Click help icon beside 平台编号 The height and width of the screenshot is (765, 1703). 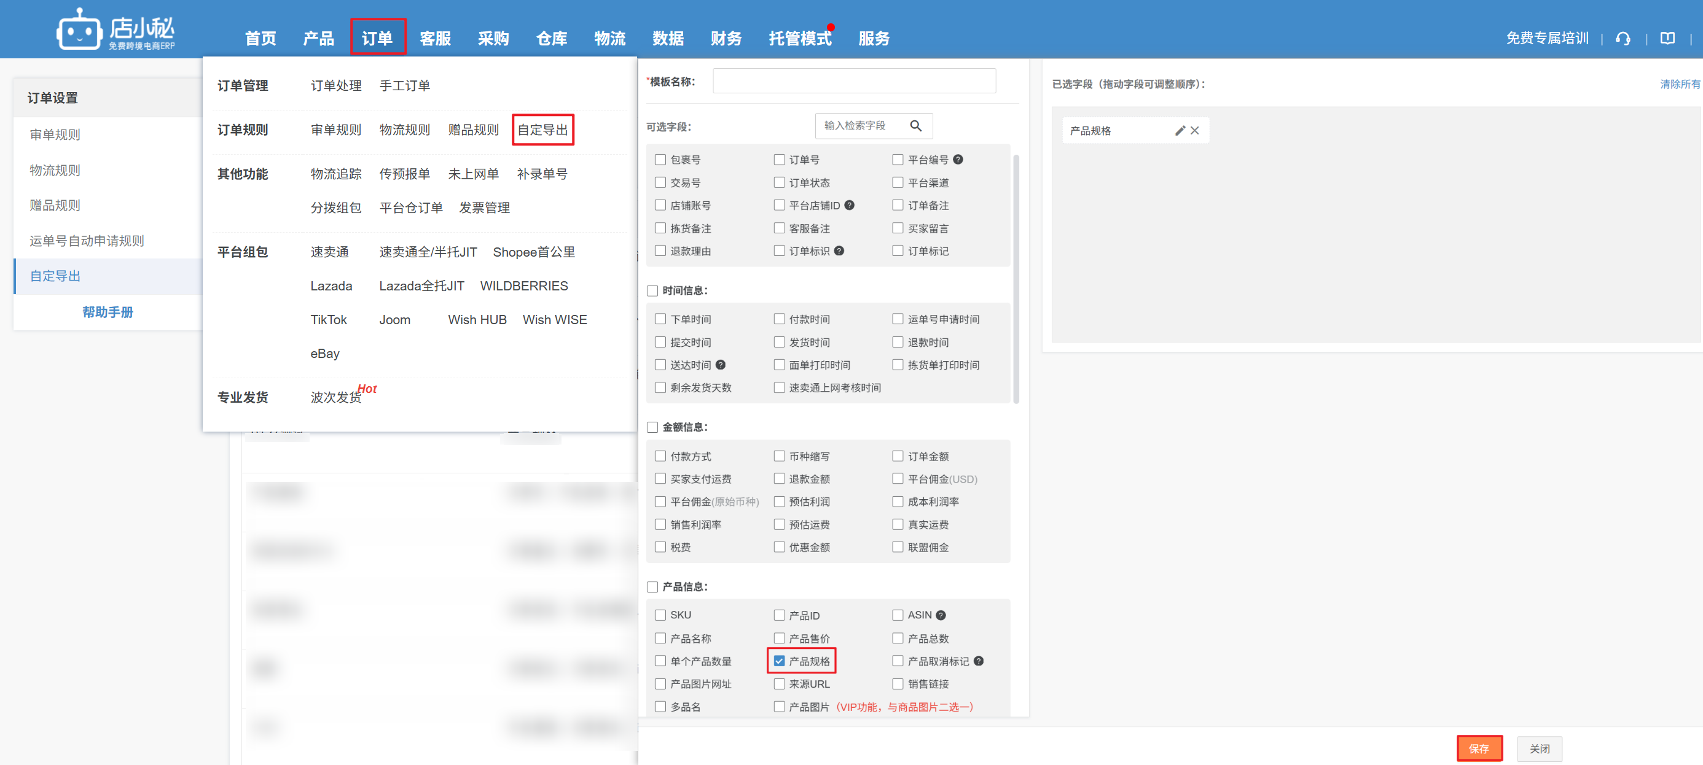pyautogui.click(x=958, y=160)
